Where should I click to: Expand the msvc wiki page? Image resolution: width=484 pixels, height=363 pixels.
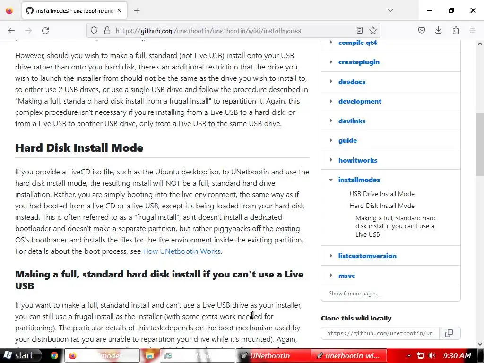coord(331,276)
